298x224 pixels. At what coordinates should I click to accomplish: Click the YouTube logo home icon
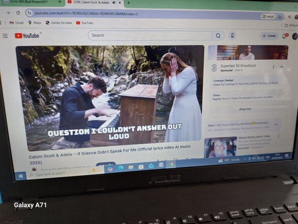click(27, 36)
